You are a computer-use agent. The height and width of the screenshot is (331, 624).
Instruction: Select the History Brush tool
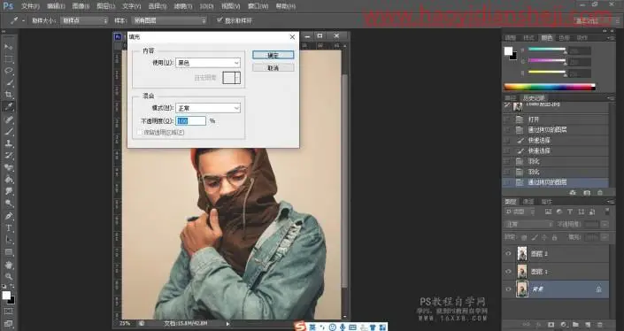8,156
